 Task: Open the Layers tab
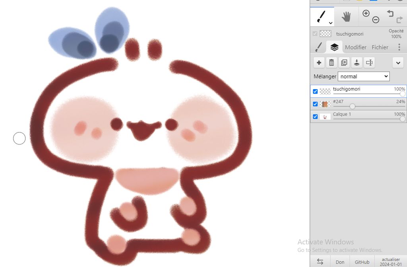334,47
